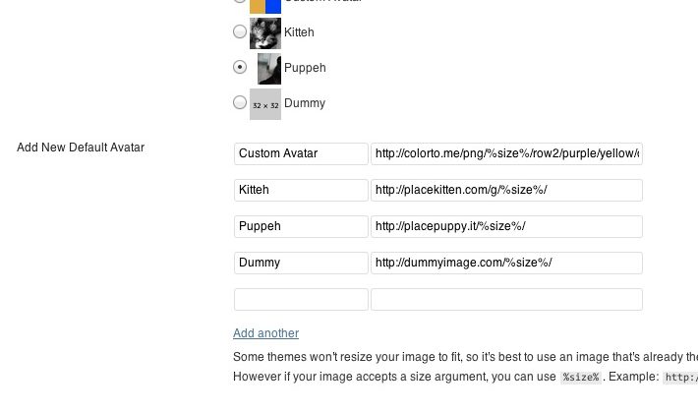
Task: Edit the Custom Avatar name field
Action: (x=301, y=153)
